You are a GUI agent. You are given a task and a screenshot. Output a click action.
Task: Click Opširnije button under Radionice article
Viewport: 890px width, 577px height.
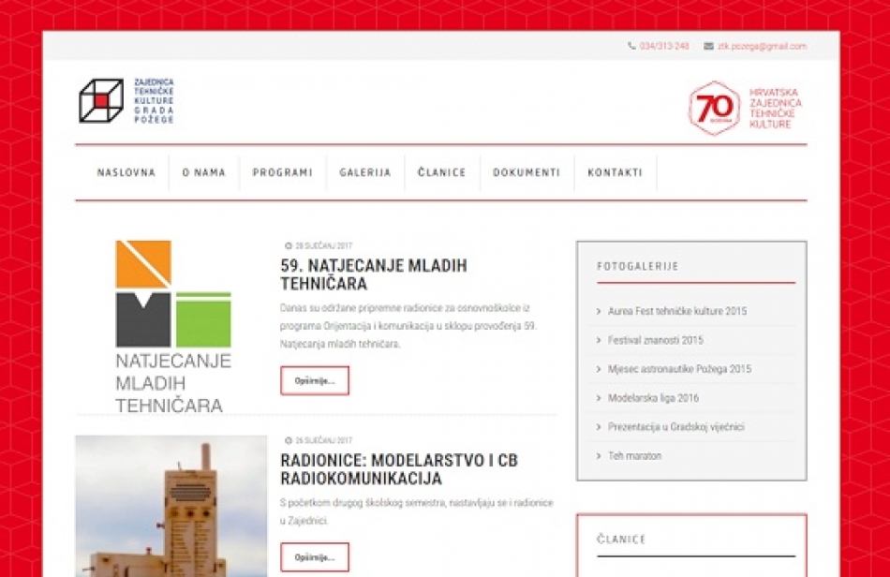pyautogui.click(x=315, y=556)
